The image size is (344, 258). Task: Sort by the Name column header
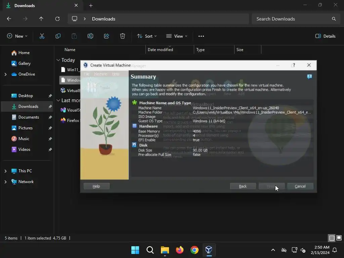click(x=70, y=50)
